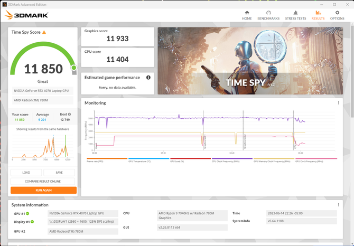Viewport: 354px width, 246px height.
Task: Toggle the GPU Memory Clock Frequency legend
Action: click(x=274, y=160)
